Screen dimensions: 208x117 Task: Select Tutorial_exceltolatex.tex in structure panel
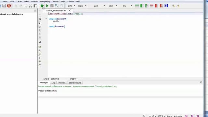point(11,14)
